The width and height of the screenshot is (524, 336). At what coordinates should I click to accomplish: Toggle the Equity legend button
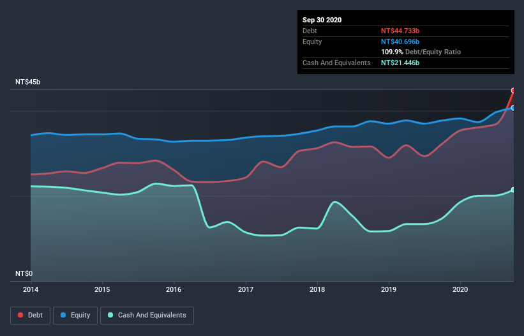[75, 316]
